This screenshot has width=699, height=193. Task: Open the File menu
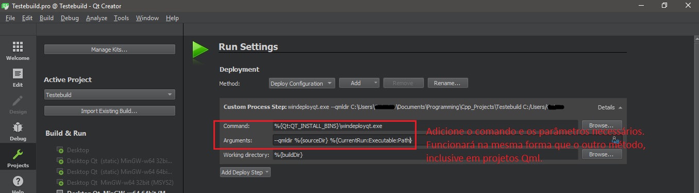click(10, 18)
